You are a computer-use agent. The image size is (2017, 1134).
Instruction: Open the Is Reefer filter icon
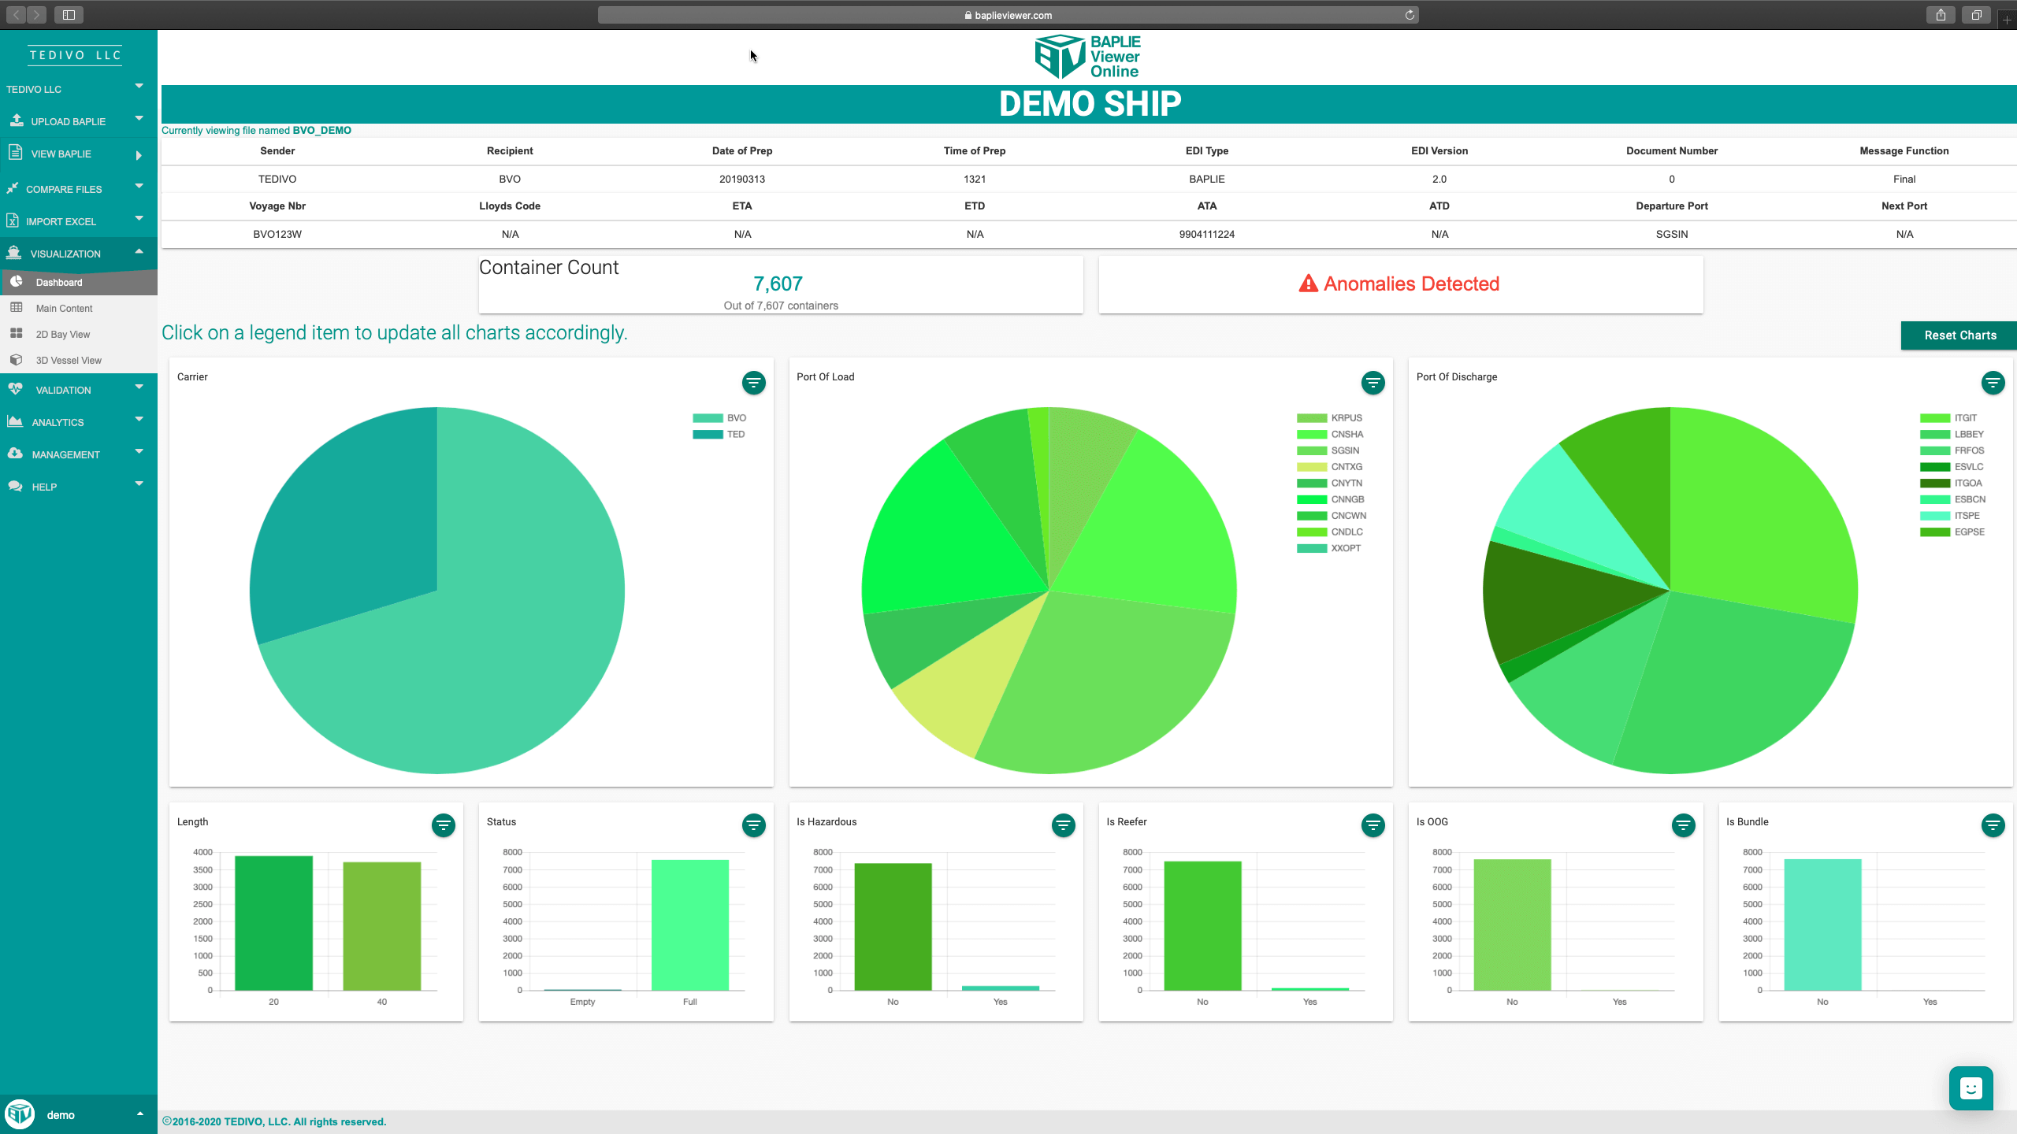click(x=1373, y=825)
